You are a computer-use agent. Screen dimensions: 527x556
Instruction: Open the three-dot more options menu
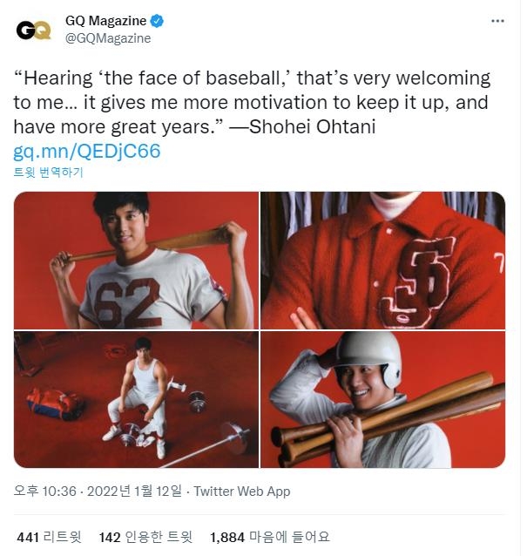[x=497, y=21]
